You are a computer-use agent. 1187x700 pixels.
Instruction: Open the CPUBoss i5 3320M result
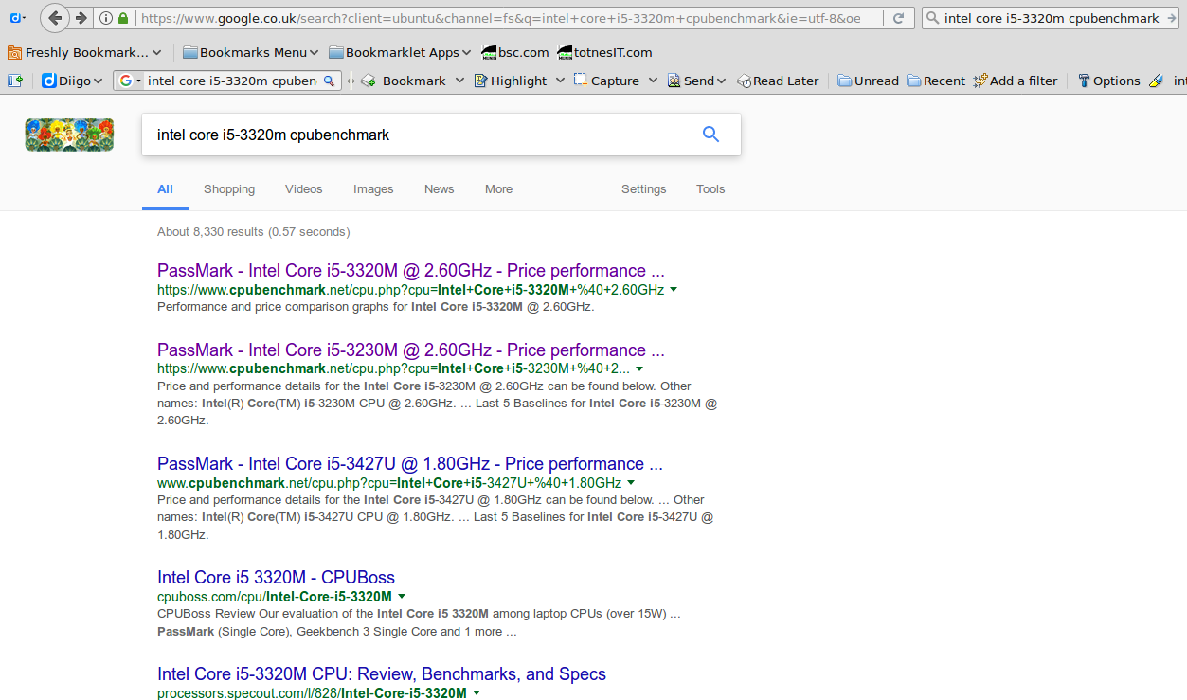(276, 578)
